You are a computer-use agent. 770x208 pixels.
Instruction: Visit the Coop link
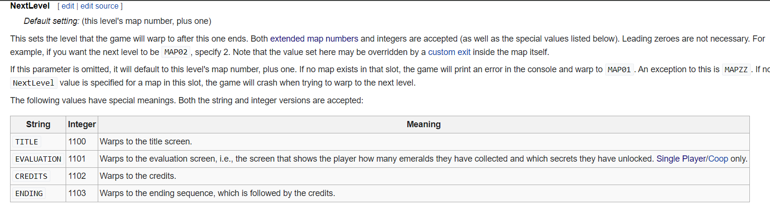tap(718, 159)
